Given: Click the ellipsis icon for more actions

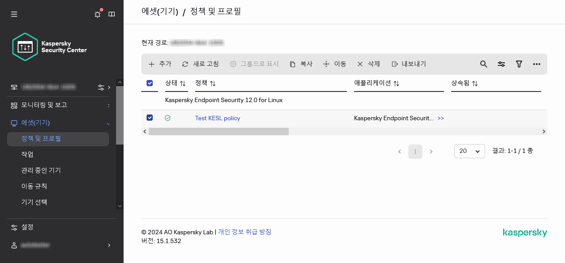Looking at the screenshot, I should click(x=536, y=64).
